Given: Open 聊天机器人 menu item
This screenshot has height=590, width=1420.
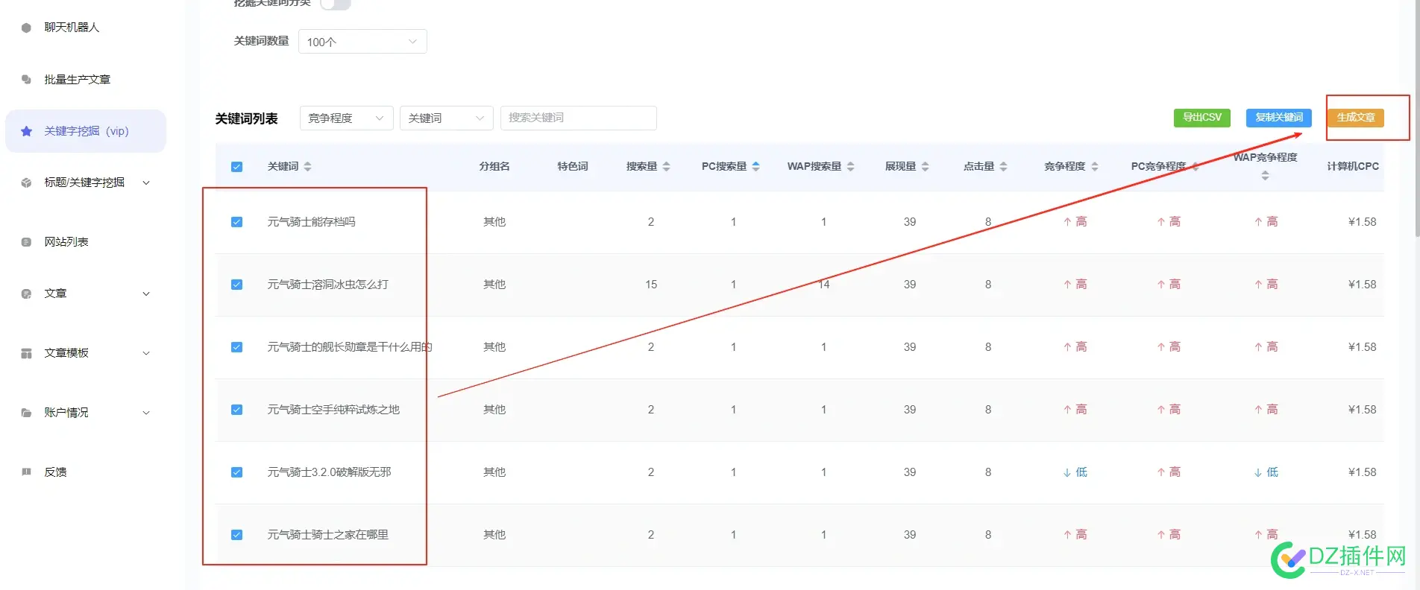Looking at the screenshot, I should point(72,28).
